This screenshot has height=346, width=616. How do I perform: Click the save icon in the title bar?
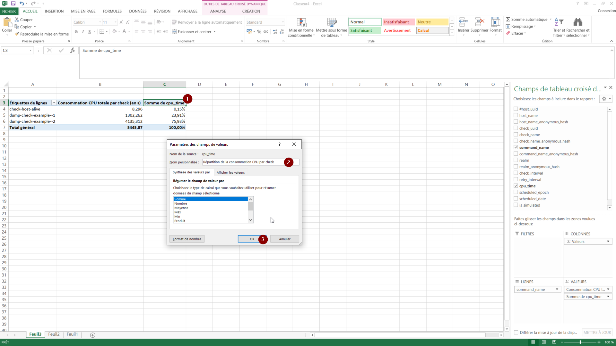[13, 4]
